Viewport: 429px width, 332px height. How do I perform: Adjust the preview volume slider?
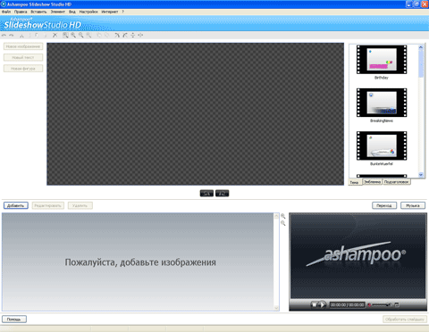coord(382,304)
